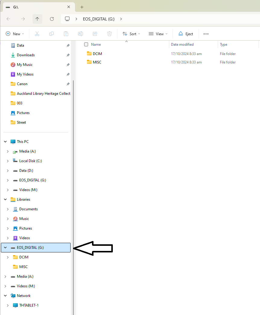Expand the DCIM folder in navigation tree

[x=8, y=257]
